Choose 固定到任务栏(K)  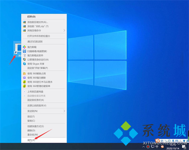(44, 100)
